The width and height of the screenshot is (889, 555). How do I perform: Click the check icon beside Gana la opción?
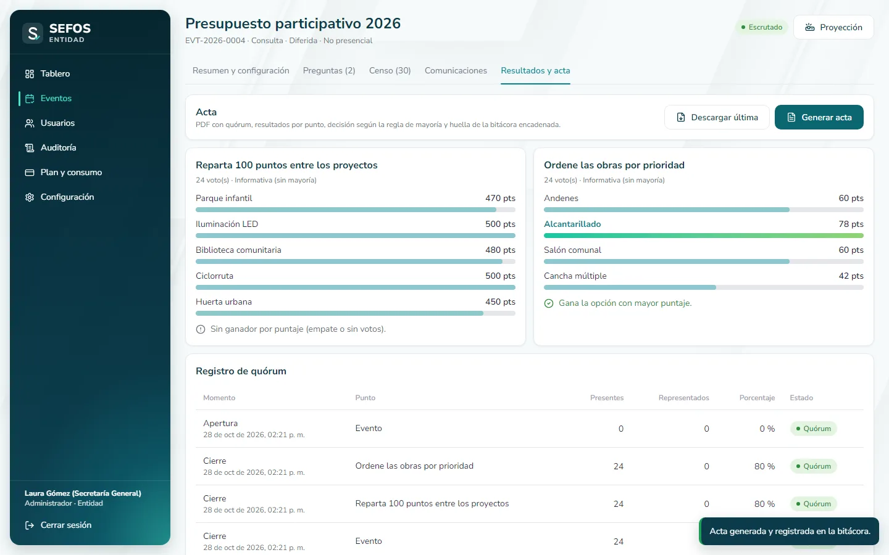coord(549,303)
